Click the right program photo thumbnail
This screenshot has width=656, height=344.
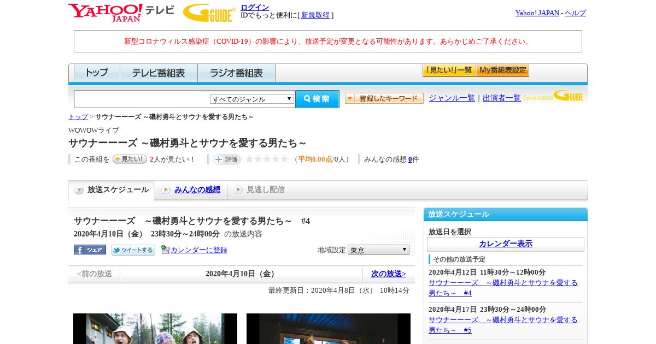329,329
